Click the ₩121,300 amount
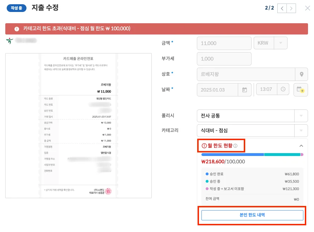Image resolution: width=314 pixels, height=232 pixels. 291,189
